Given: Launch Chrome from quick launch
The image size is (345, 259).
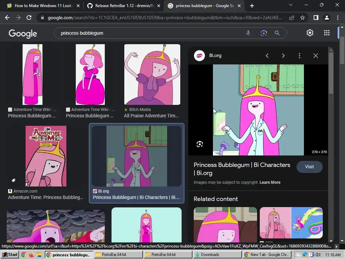Looking at the screenshot, I should coord(24,255).
